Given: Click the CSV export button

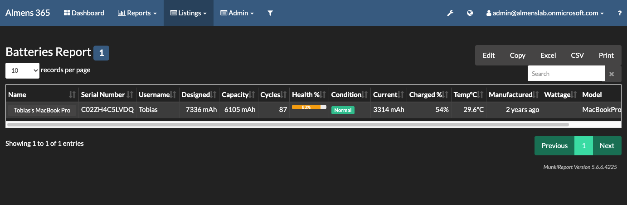Looking at the screenshot, I should [577, 56].
